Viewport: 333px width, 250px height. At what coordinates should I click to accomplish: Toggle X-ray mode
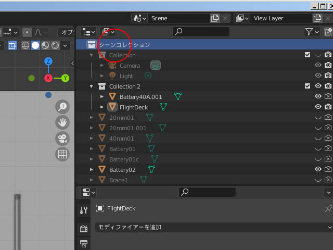coord(12,45)
